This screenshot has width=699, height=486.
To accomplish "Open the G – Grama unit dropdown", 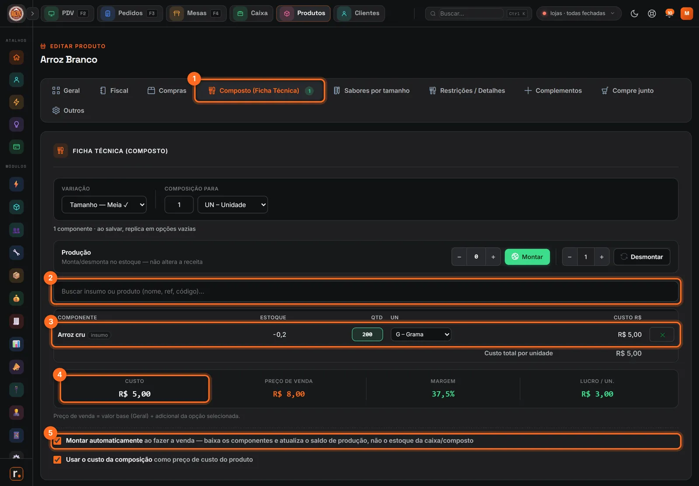I will (x=421, y=334).
